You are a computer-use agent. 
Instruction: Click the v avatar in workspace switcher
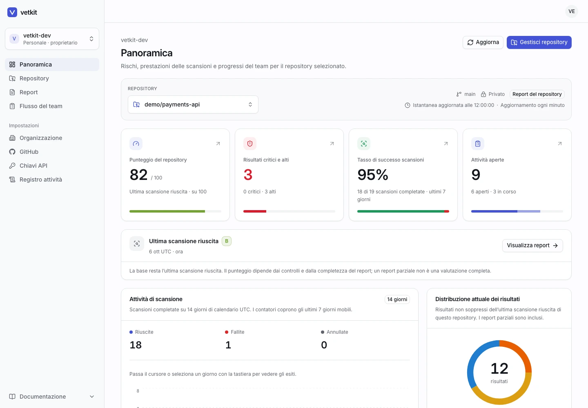[14, 39]
